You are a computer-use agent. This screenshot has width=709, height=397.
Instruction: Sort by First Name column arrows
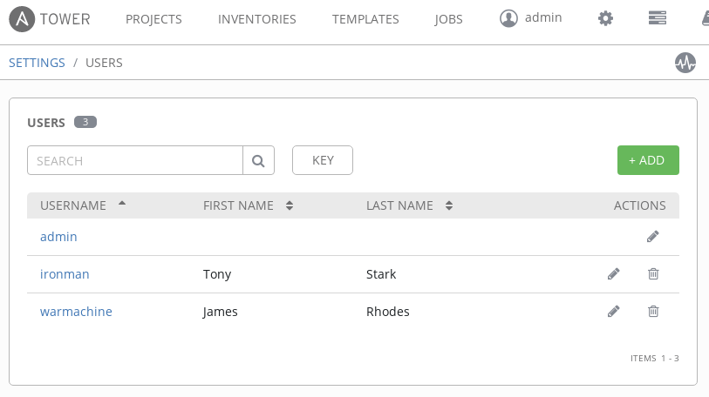tap(290, 205)
